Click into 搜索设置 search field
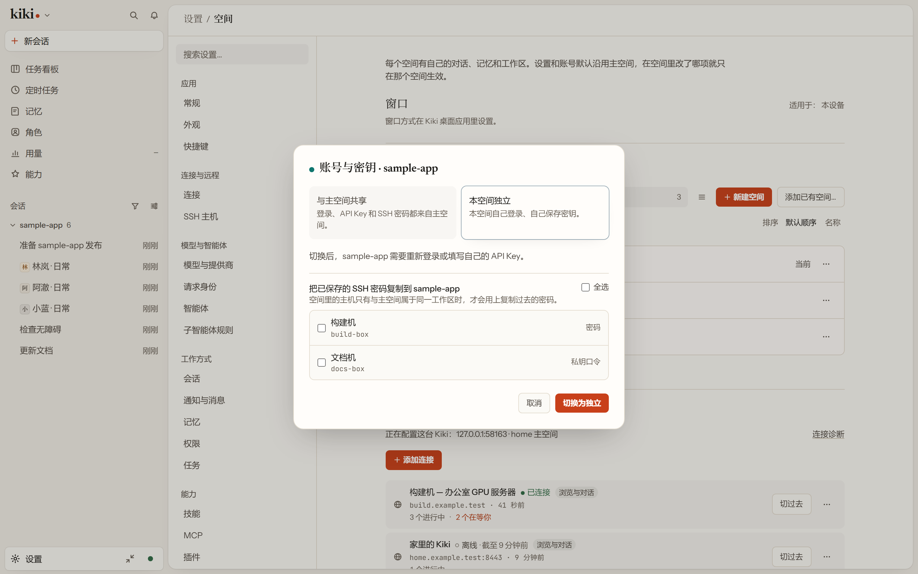The image size is (918, 574). (242, 54)
